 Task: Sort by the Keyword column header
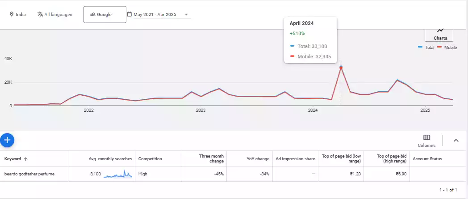[13, 159]
